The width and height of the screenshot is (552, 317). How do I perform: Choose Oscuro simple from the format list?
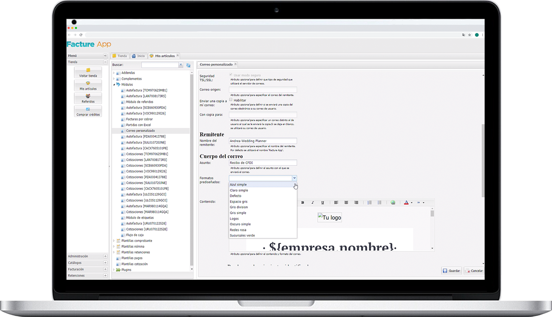coord(240,224)
